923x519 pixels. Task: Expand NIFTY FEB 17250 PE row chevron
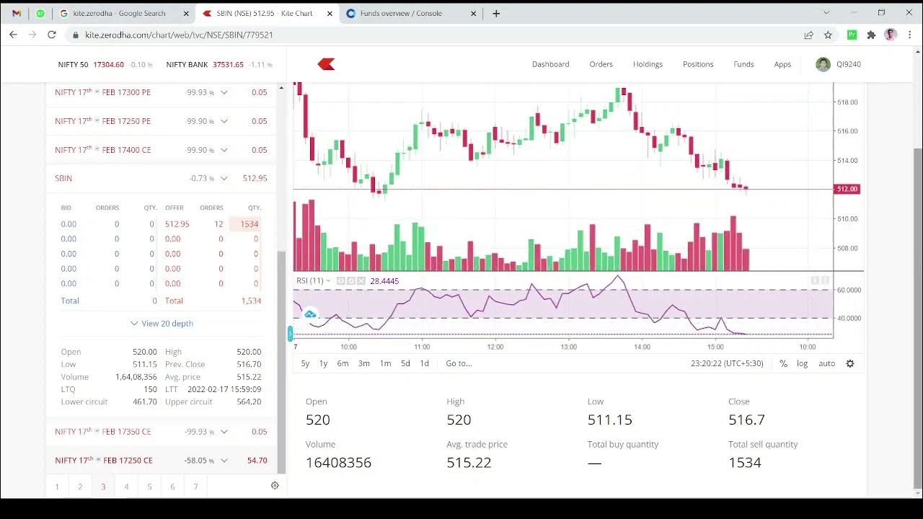(x=224, y=121)
